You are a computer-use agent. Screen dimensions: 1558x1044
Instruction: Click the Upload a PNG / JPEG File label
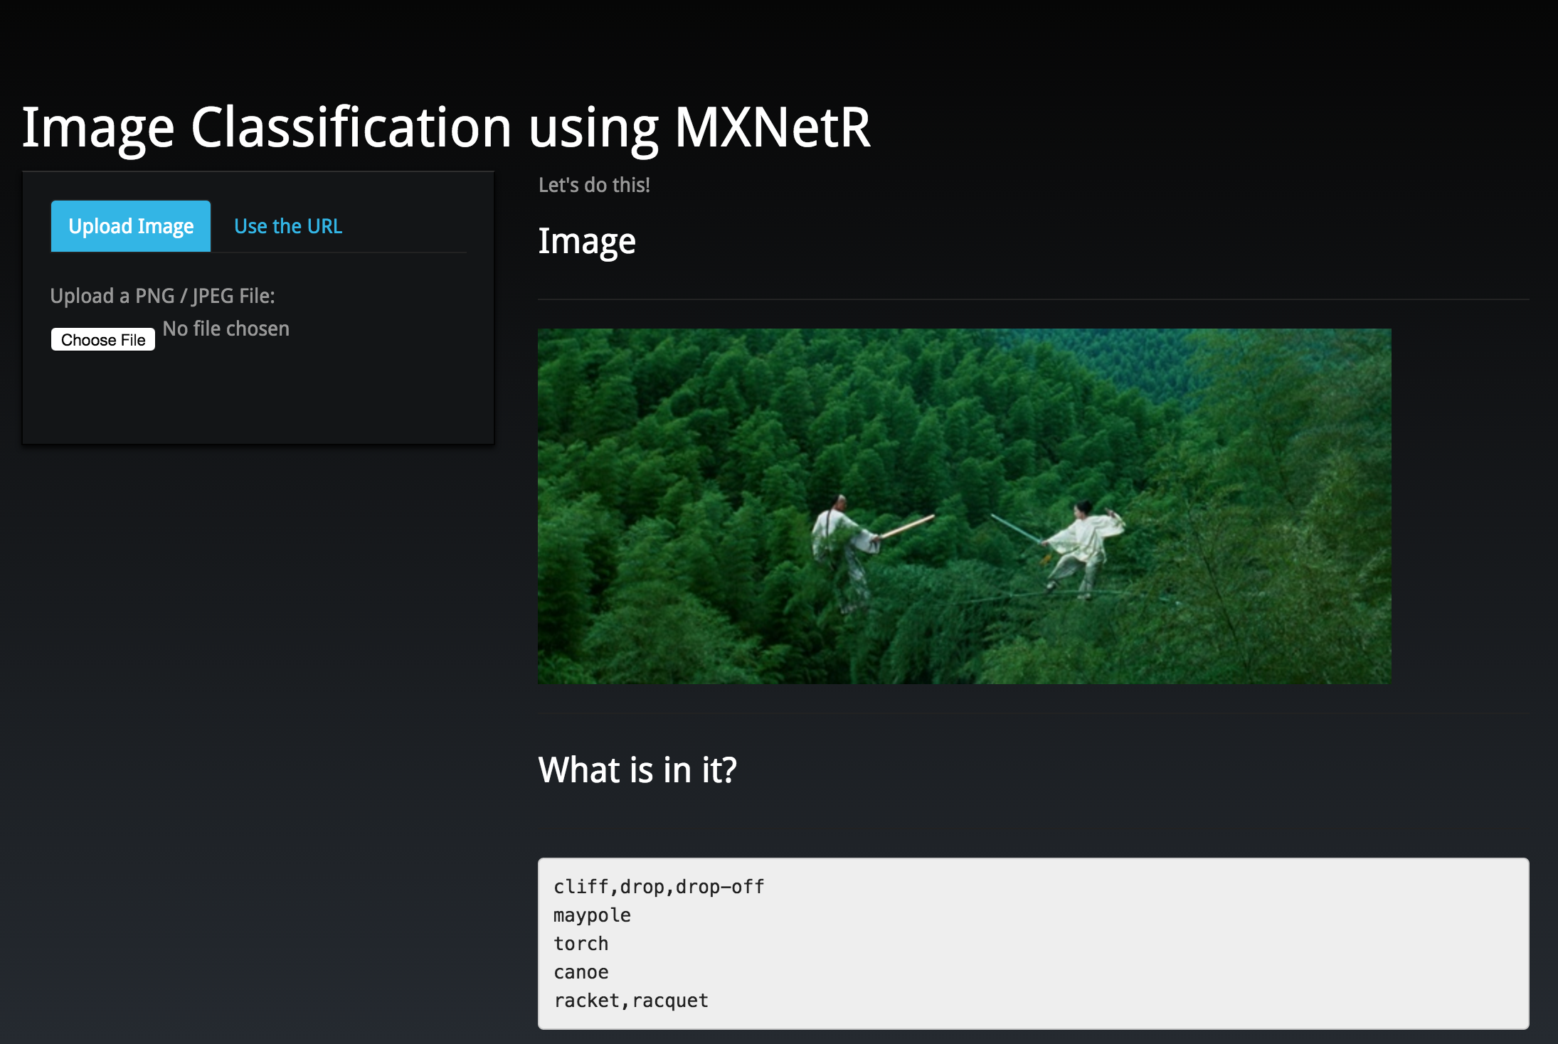click(x=162, y=296)
